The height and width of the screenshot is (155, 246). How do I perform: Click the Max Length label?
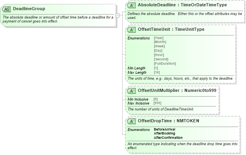pos(137,73)
